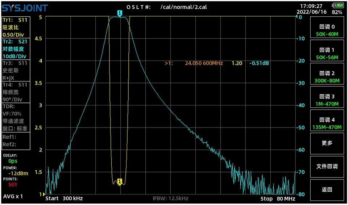Click the cyan marker 1 flag
Screen dimensions: 348x205
(120, 14)
